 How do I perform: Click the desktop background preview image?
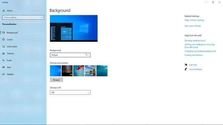(74, 28)
